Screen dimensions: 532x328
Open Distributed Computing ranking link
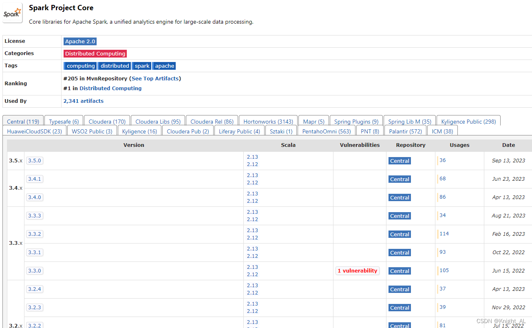pyautogui.click(x=110, y=88)
